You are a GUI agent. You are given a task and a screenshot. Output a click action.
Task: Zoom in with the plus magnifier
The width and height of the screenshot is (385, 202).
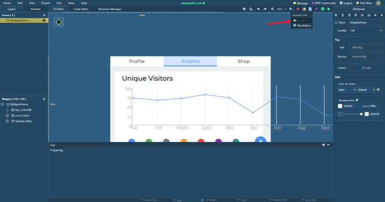coord(291,9)
